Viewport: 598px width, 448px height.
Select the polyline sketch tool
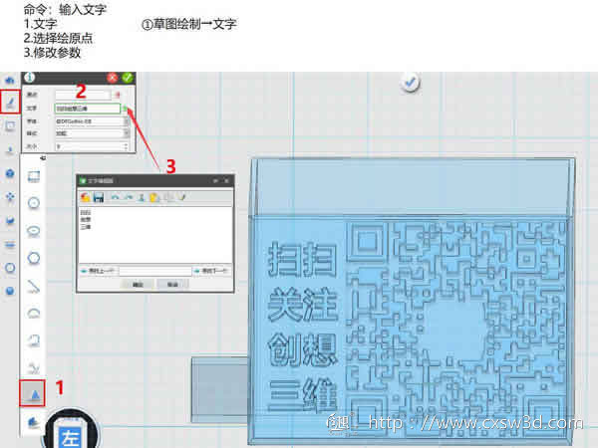(34, 340)
